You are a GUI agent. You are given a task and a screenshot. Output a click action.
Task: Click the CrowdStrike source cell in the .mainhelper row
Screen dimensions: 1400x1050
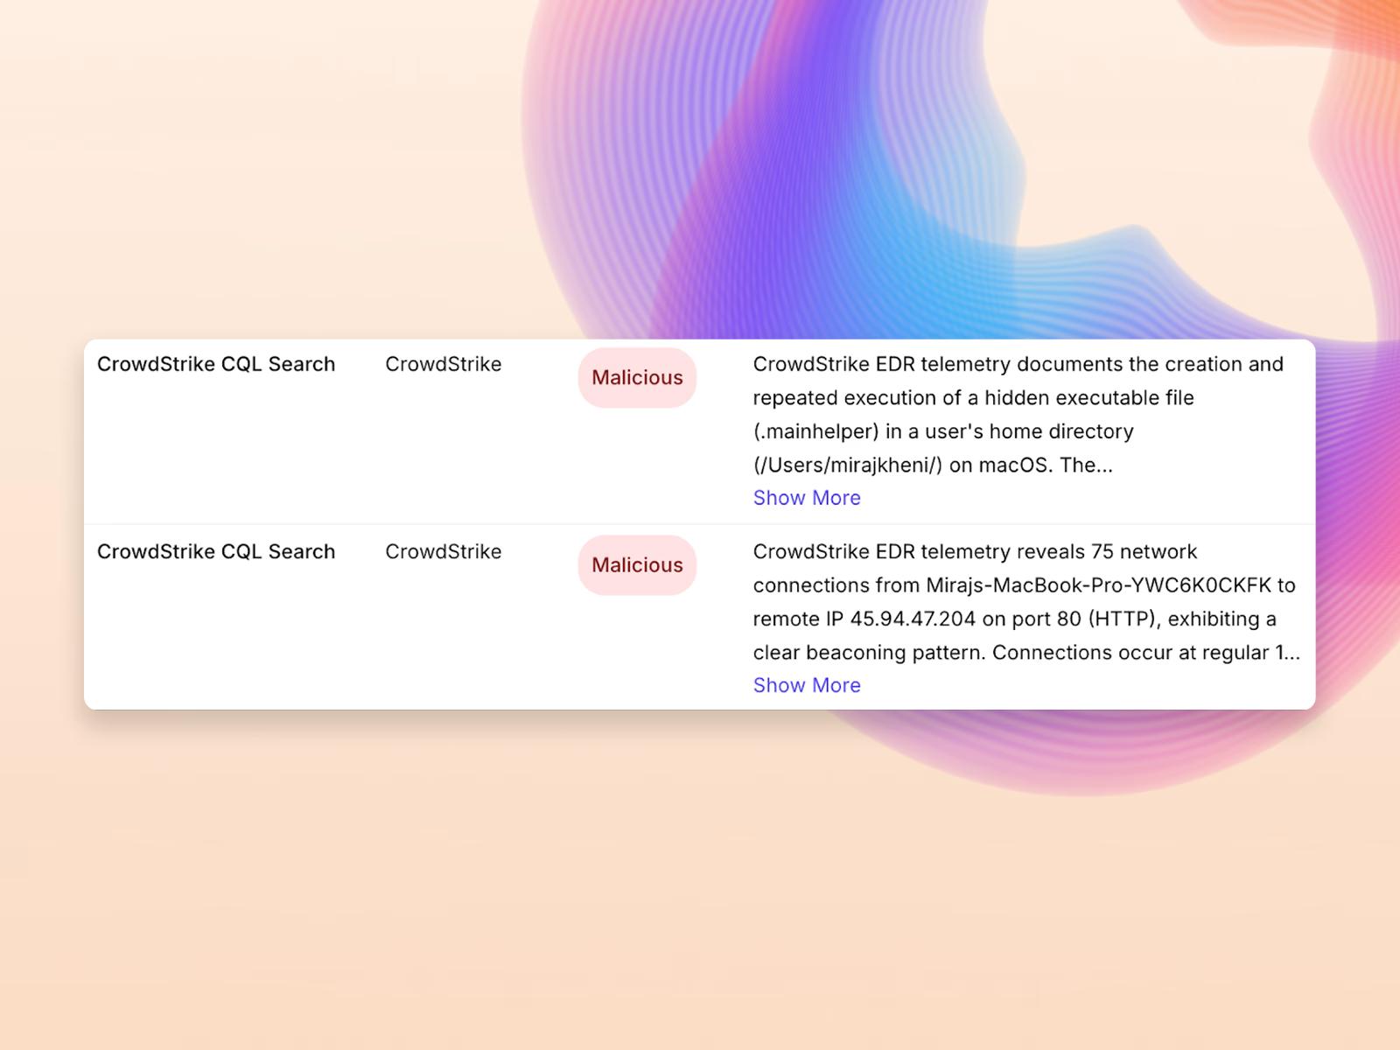coord(444,364)
